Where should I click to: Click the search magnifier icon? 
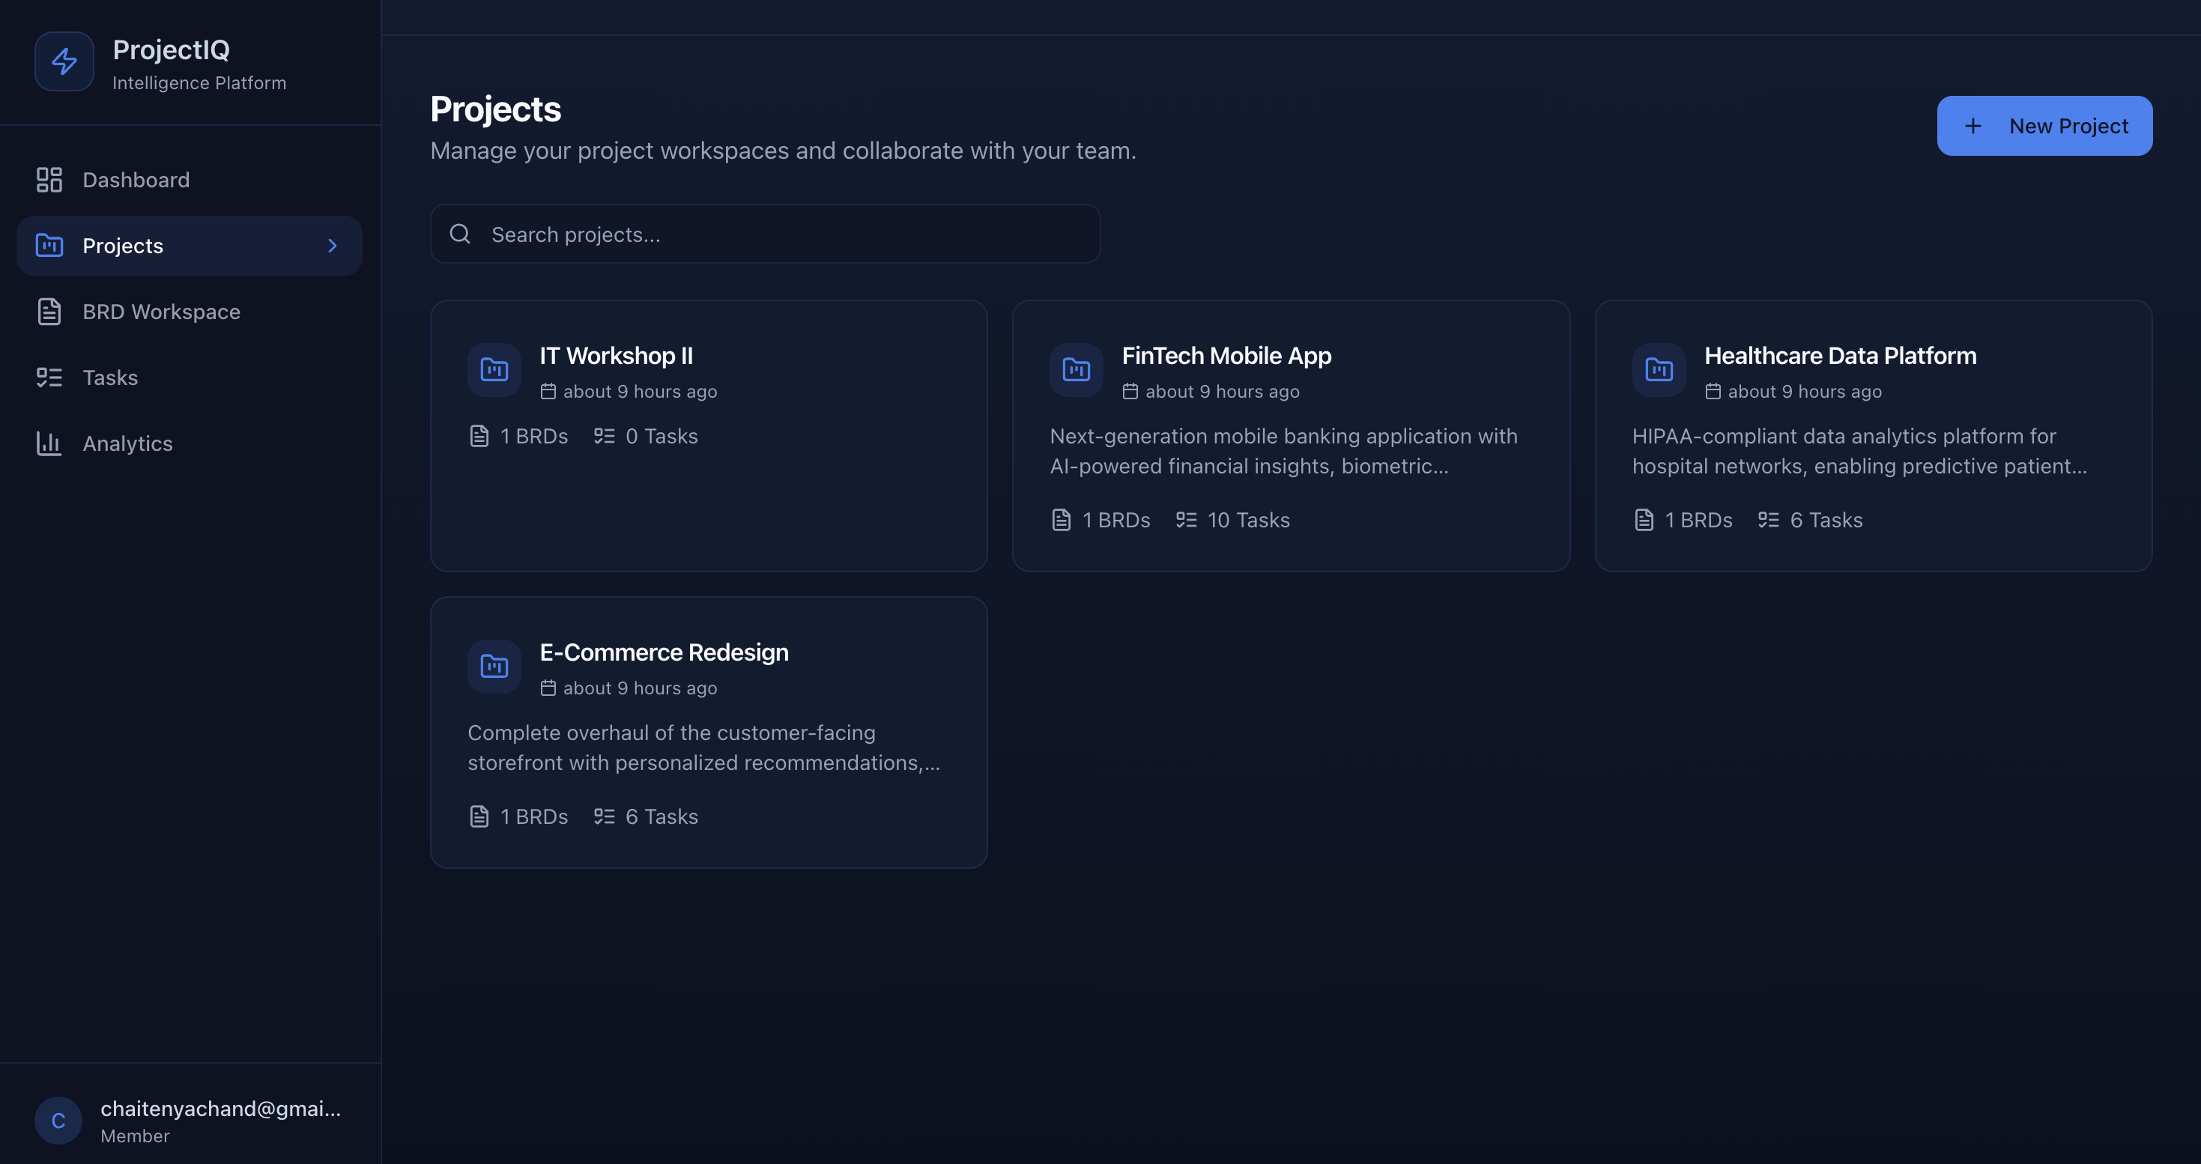pyautogui.click(x=460, y=234)
